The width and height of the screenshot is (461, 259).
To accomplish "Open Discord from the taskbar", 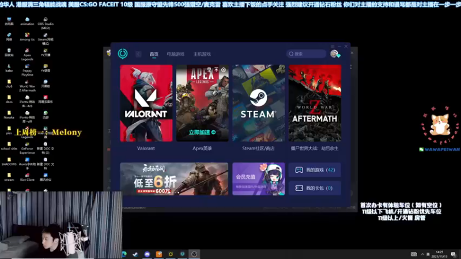I will (147, 254).
